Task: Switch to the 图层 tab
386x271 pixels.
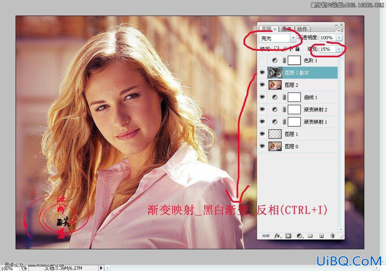Action: point(266,29)
